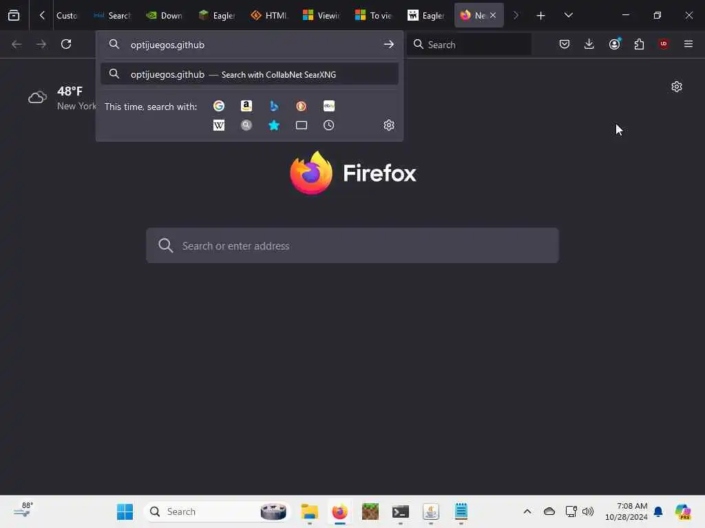The height and width of the screenshot is (528, 705).
Task: Search this time with Google
Action: click(x=219, y=106)
